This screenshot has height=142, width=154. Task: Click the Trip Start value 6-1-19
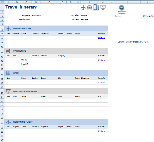(84, 15)
